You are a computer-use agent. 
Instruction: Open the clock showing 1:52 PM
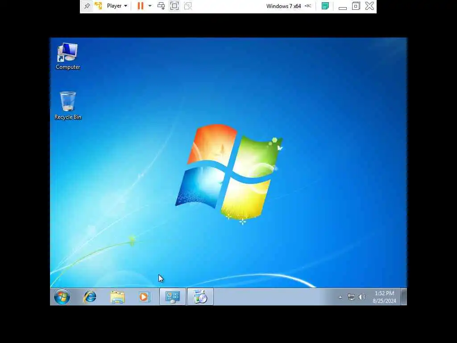click(x=384, y=293)
